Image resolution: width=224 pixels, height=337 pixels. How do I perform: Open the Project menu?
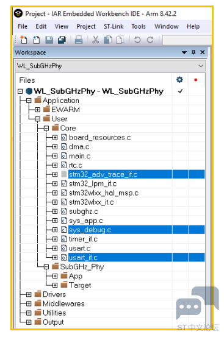pos(86,26)
